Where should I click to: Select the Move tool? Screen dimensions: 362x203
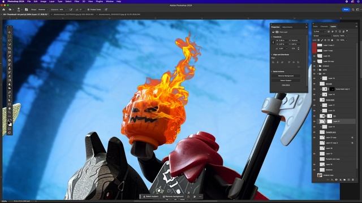(x=9, y=32)
